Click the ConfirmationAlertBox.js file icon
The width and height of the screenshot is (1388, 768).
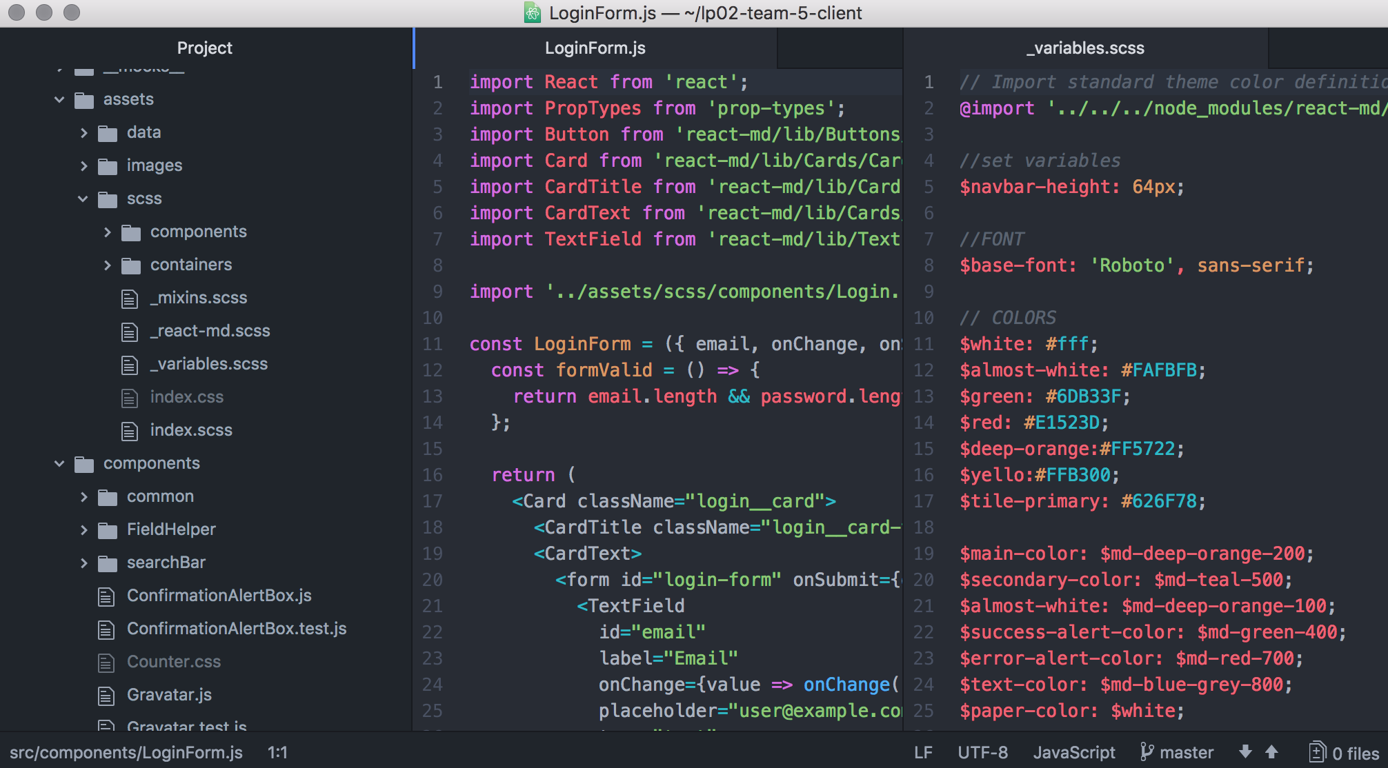[x=106, y=597]
